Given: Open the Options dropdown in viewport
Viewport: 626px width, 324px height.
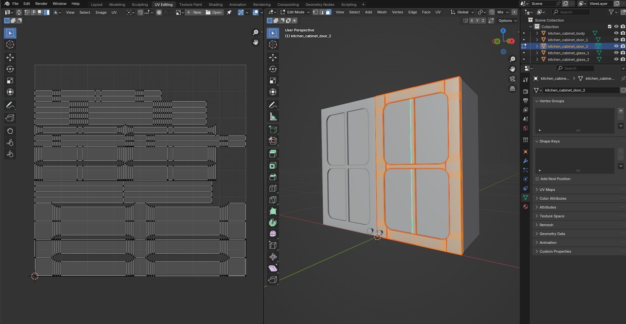Looking at the screenshot, I should click(x=507, y=21).
